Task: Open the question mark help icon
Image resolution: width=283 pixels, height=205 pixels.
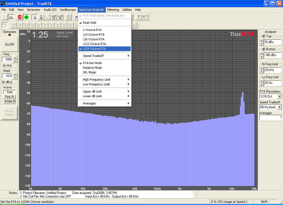Action: click(139, 17)
